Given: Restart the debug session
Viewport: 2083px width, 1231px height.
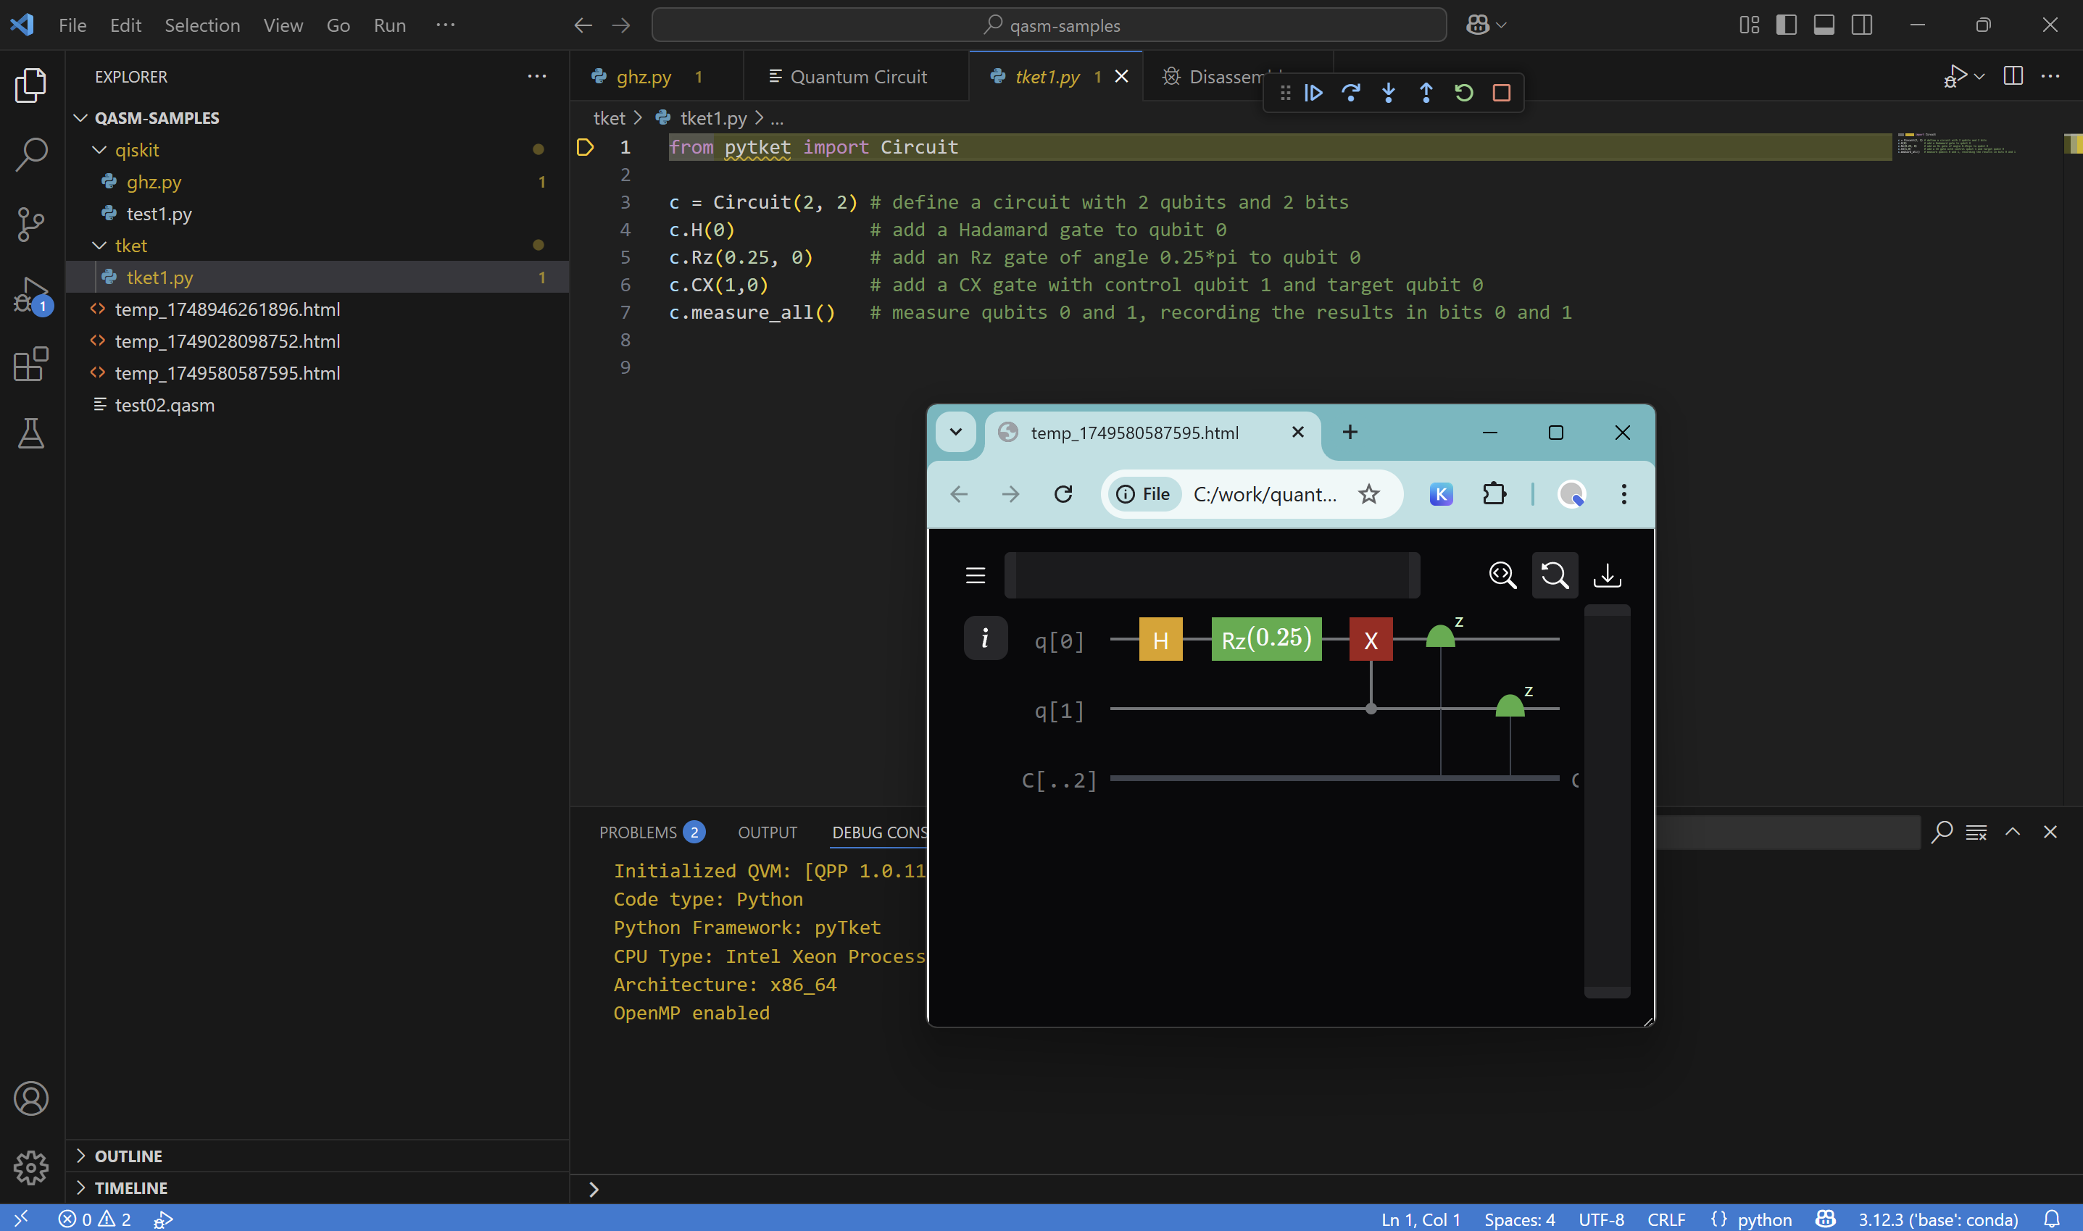Looking at the screenshot, I should pos(1463,93).
